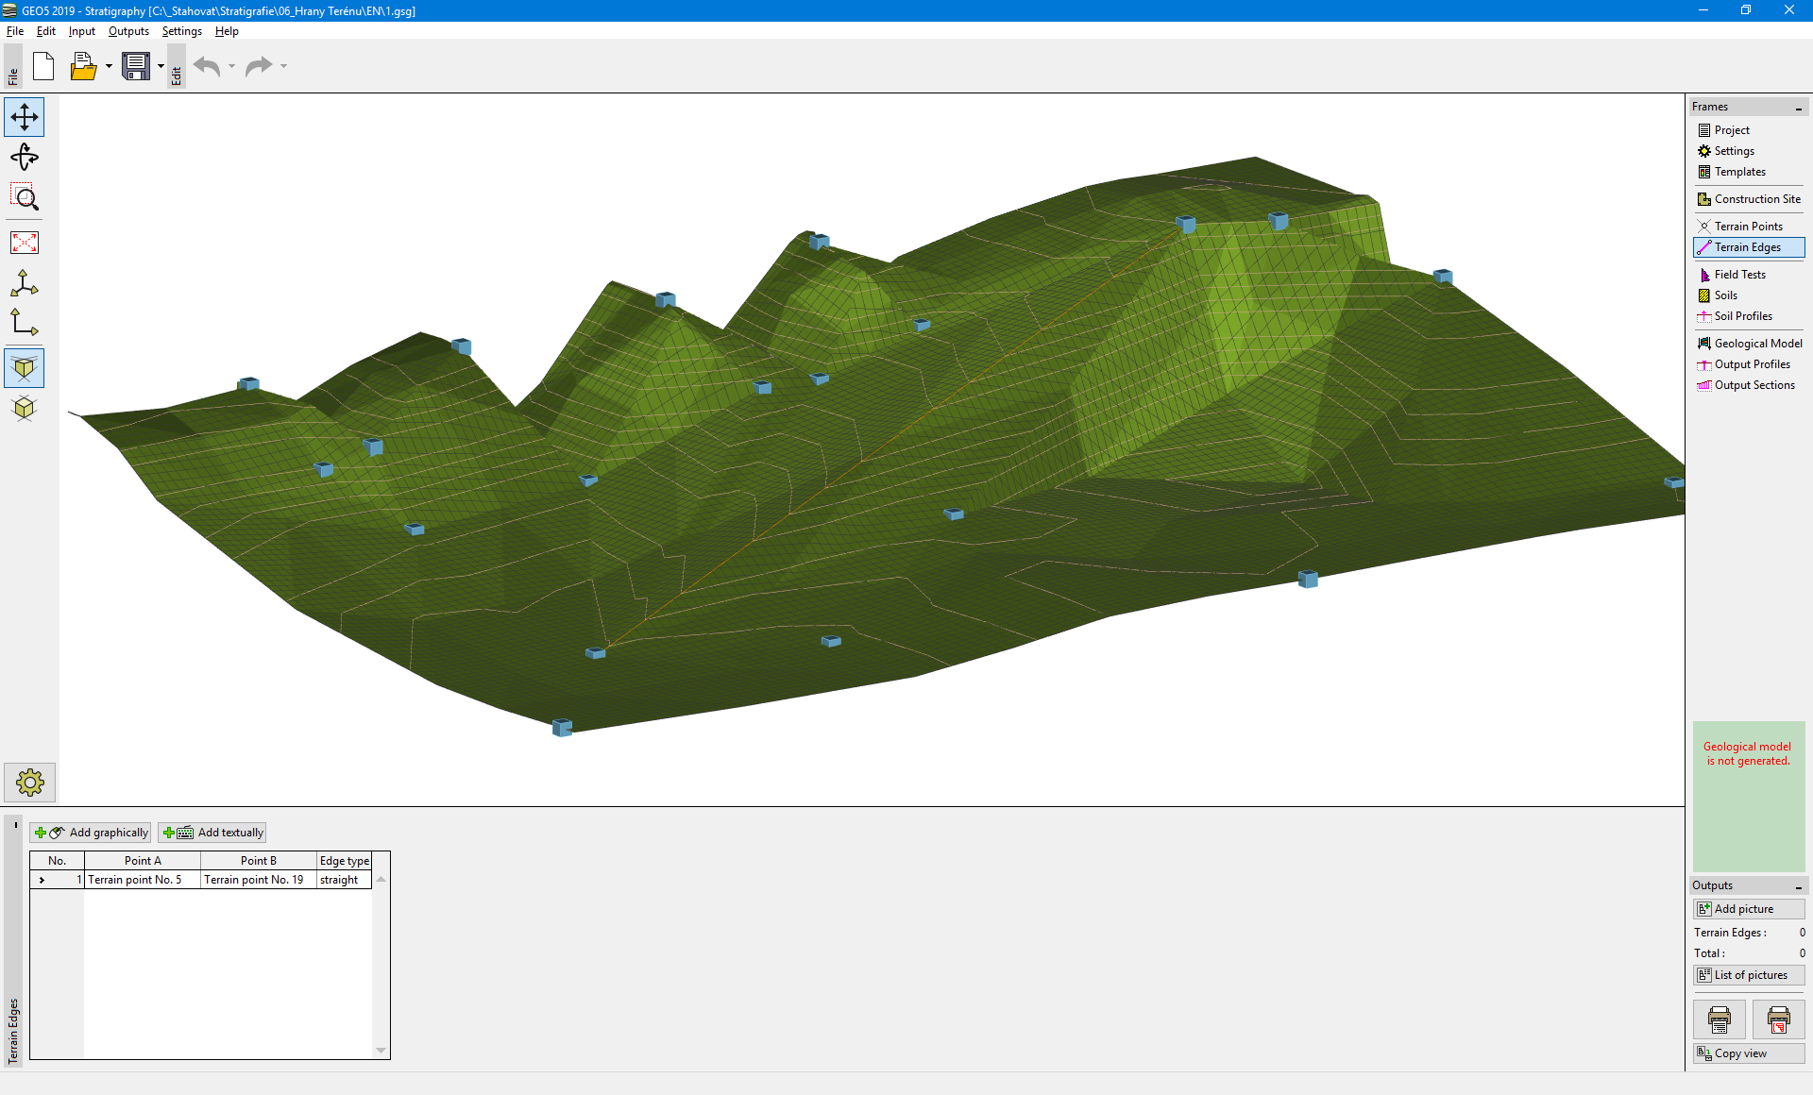Click the Edge type column header
This screenshot has width=1813, height=1095.
click(344, 861)
